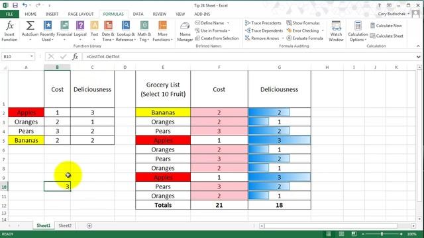
Task: Switch to Page Layout view in status bar
Action: tap(342, 233)
